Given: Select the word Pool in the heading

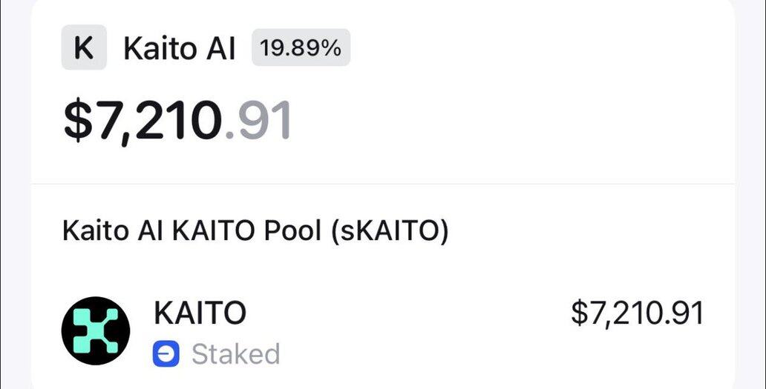Looking at the screenshot, I should pos(292,232).
